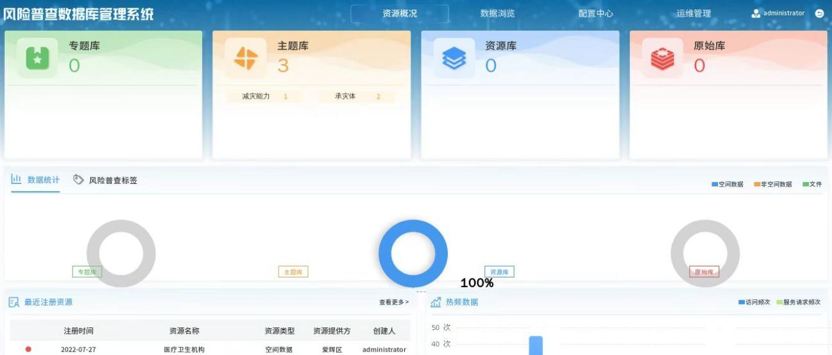Screen dimensions: 832x355
Task: Click the orange 主题库 icon
Action: [246, 58]
